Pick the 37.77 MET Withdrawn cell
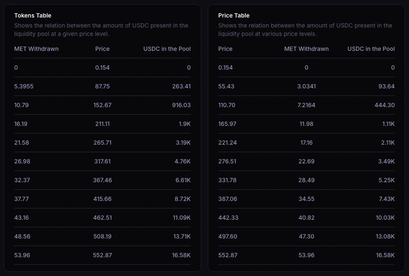 [x=21, y=199]
